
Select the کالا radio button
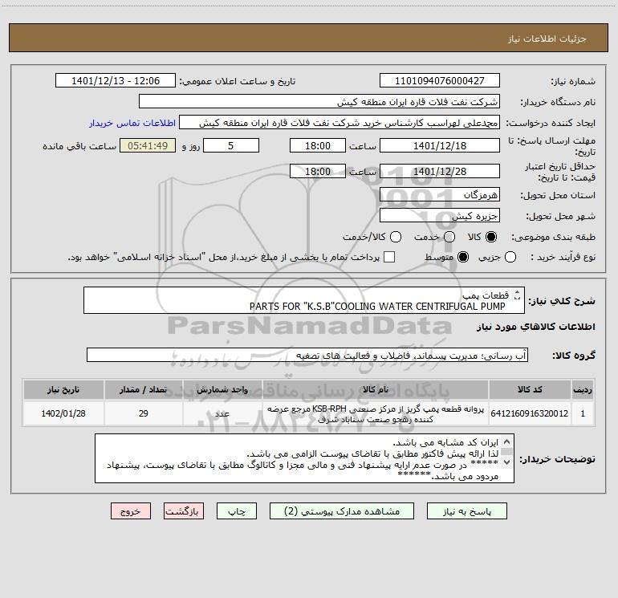[491, 237]
